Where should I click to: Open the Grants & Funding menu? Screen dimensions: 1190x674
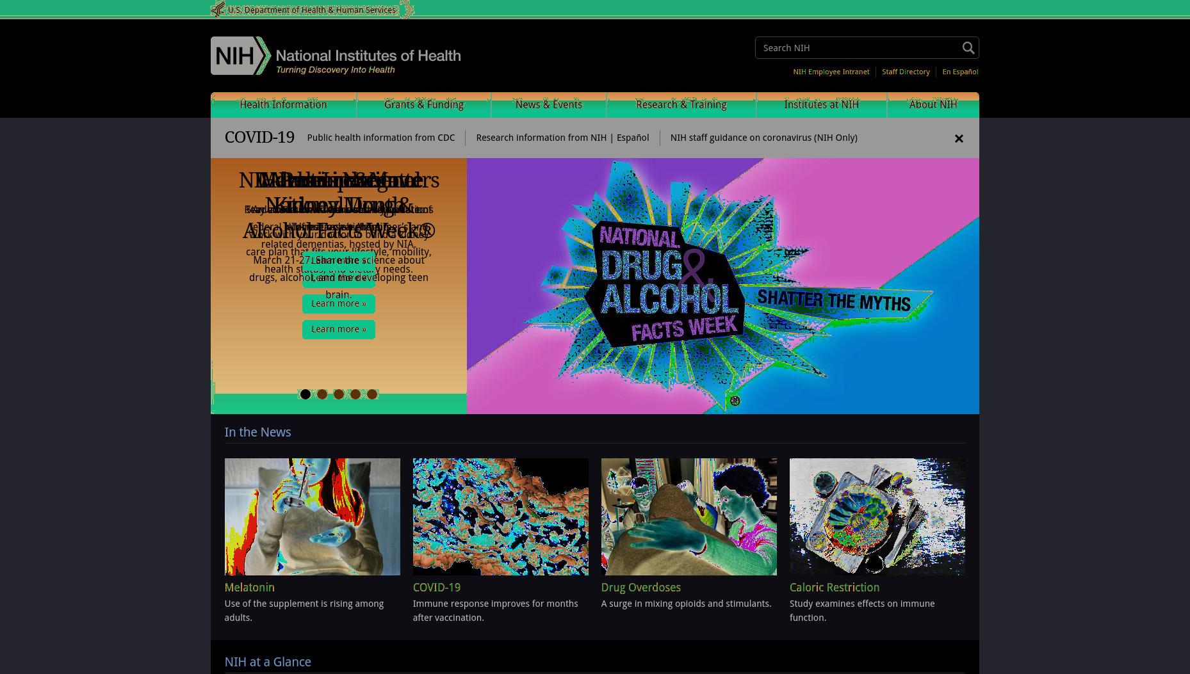tap(424, 105)
